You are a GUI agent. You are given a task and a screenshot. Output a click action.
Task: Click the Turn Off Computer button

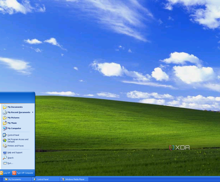(x=22, y=173)
